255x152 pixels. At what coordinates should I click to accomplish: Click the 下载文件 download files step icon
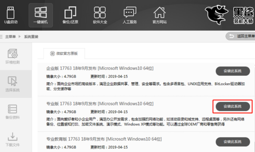coord(12,136)
